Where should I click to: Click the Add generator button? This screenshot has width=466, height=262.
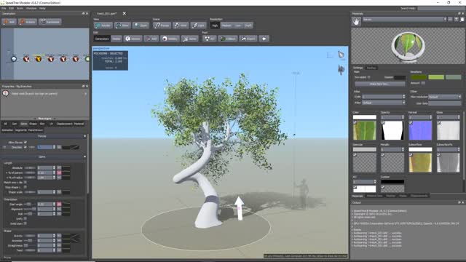pos(9,22)
